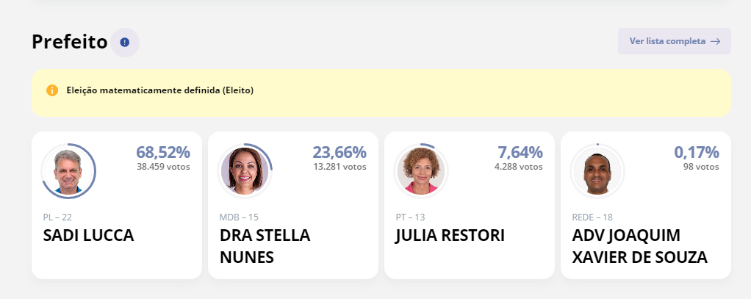
Task: Select the JULIA RESTORI candidate name
Action: (450, 236)
